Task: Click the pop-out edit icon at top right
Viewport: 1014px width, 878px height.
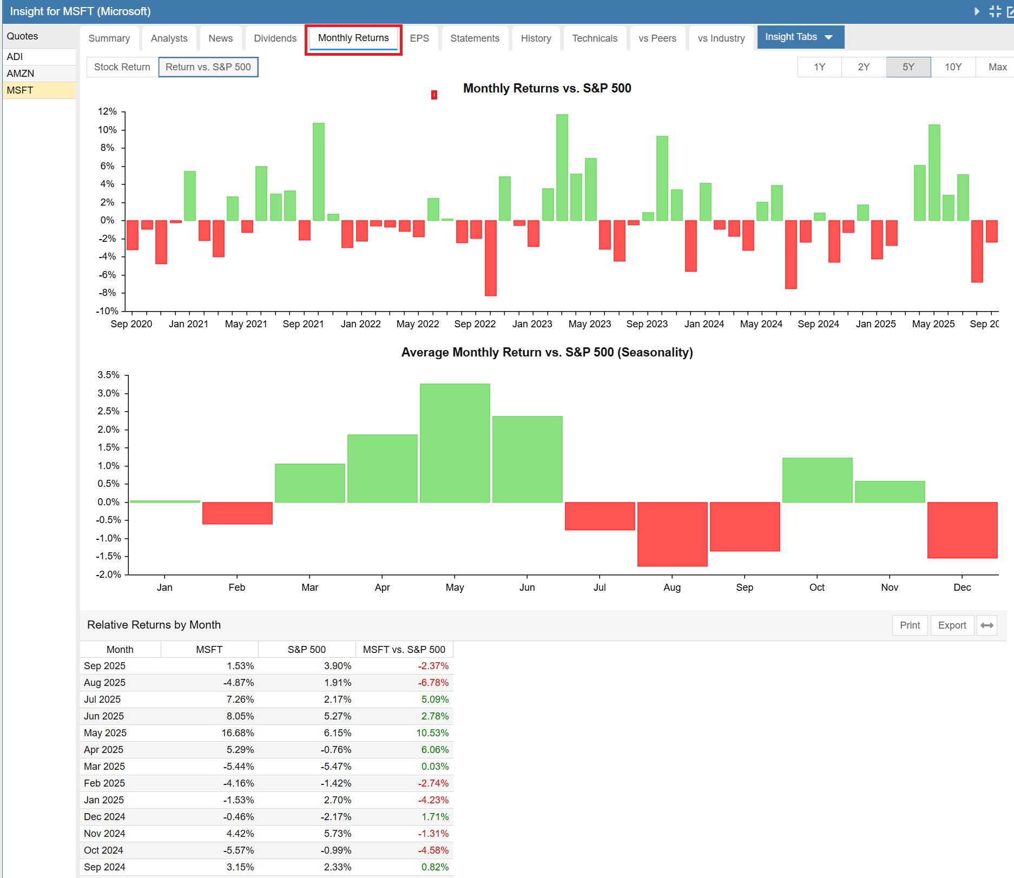Action: click(x=1010, y=11)
